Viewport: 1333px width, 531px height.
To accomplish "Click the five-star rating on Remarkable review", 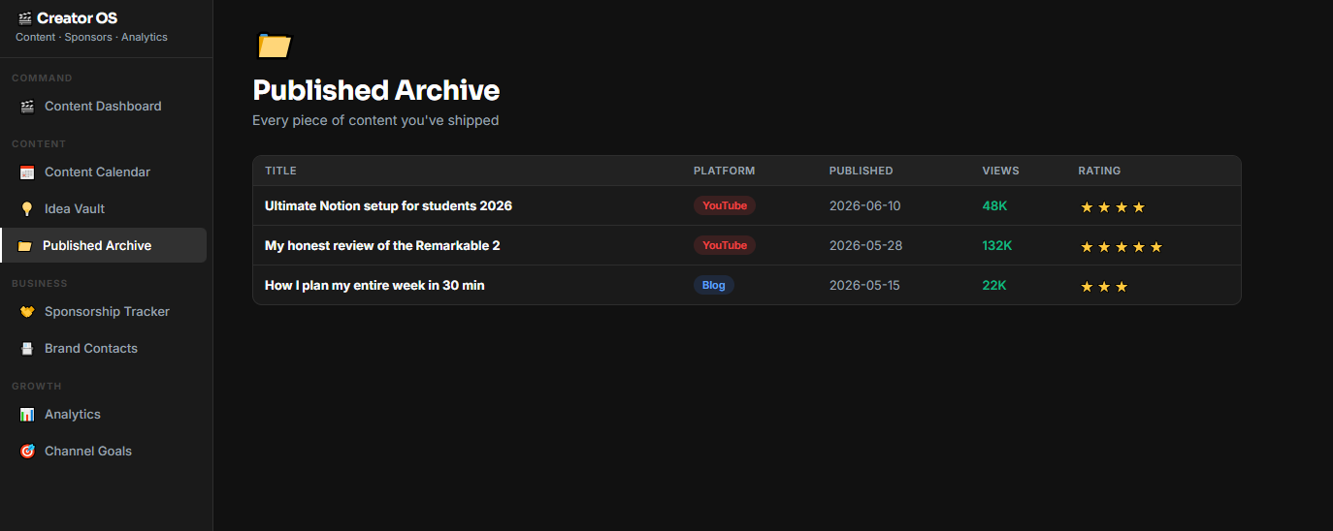I will (1122, 247).
